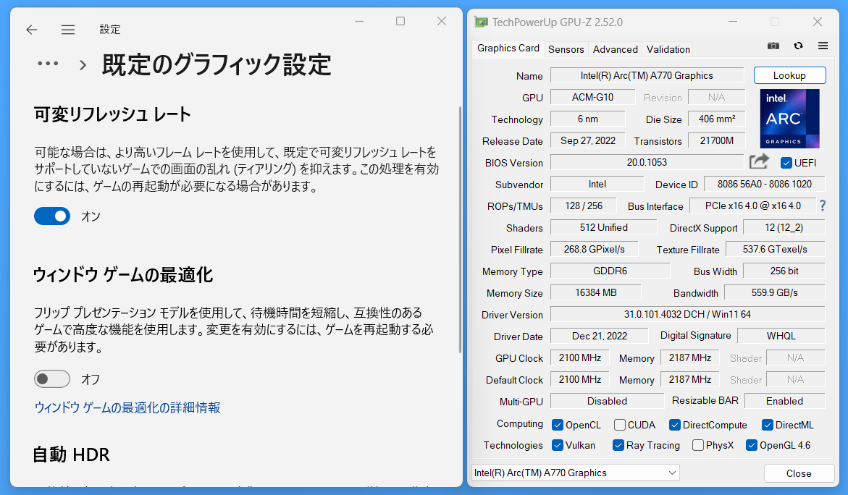
Task: Maximize the Settings window
Action: tap(400, 21)
